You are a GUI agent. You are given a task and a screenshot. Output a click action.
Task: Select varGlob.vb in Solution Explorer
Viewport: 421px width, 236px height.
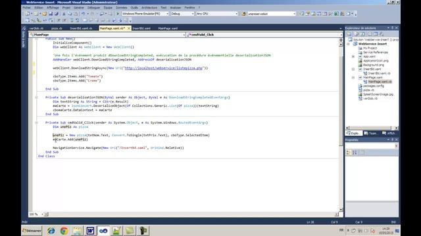370,98
